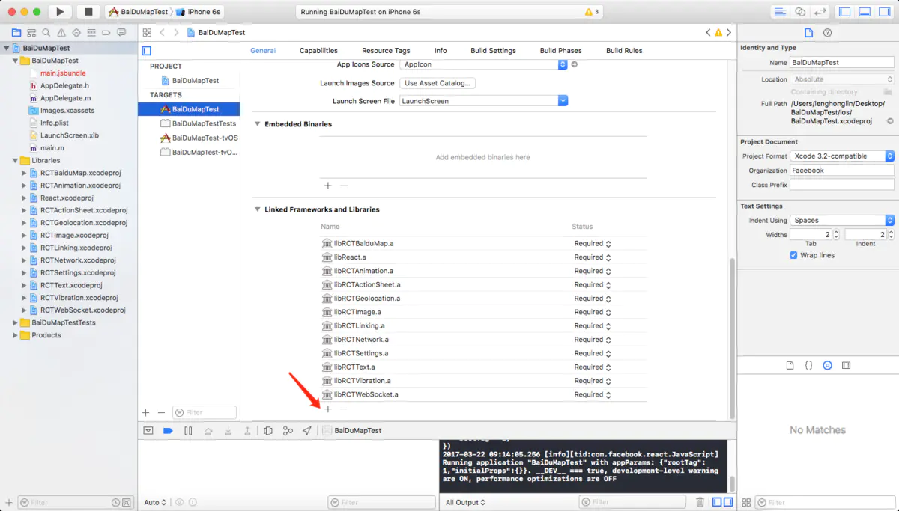Collapse Linked Frameworks and Libraries section

257,210
